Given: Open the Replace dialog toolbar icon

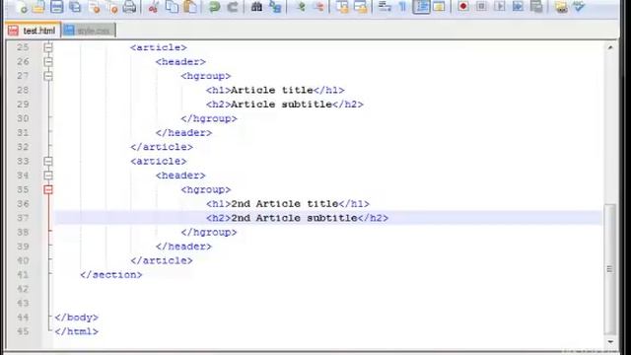Looking at the screenshot, I should coord(275,7).
